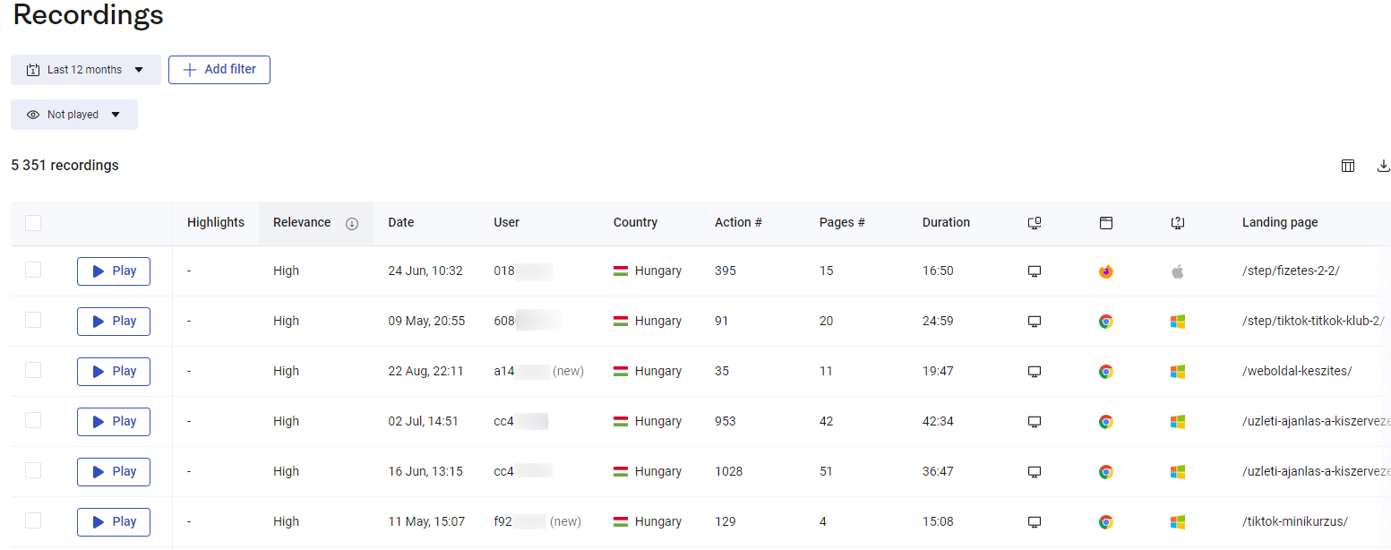Click the download recordings icon
Viewport: 1391px width, 550px height.
coord(1383,166)
